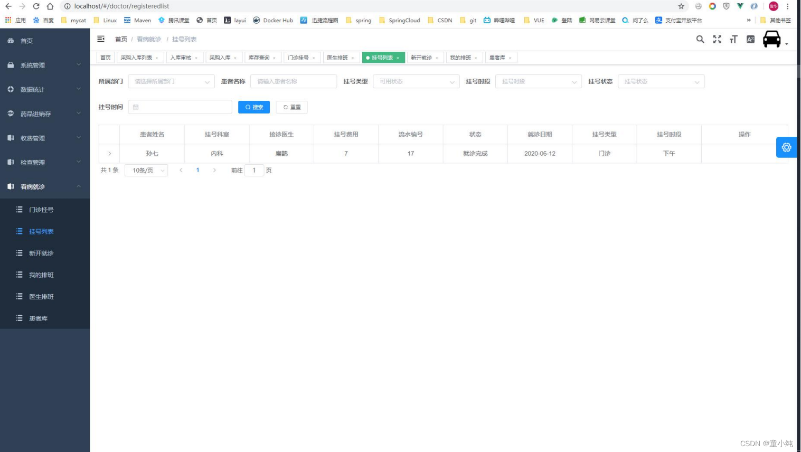Go to next page arrow in pagination
Viewport: 801px width, 452px height.
214,170
